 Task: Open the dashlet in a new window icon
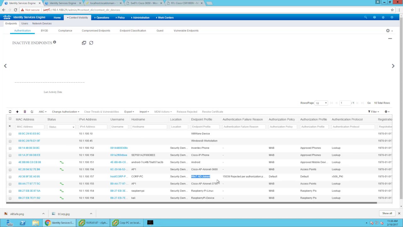84,43
